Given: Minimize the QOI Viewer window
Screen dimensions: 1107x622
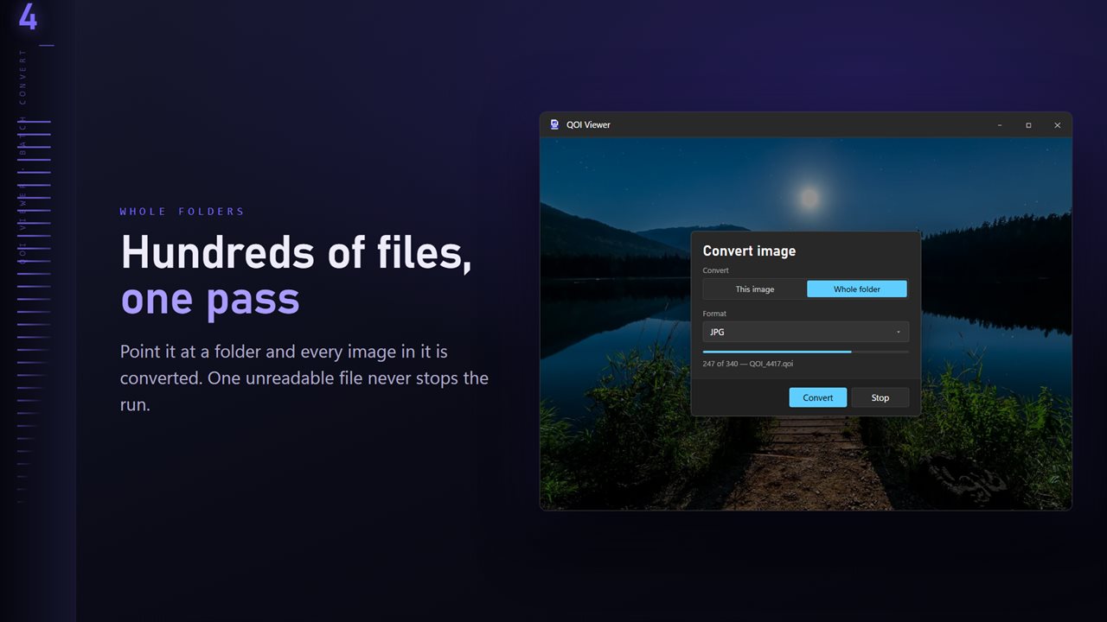Looking at the screenshot, I should pyautogui.click(x=1000, y=125).
